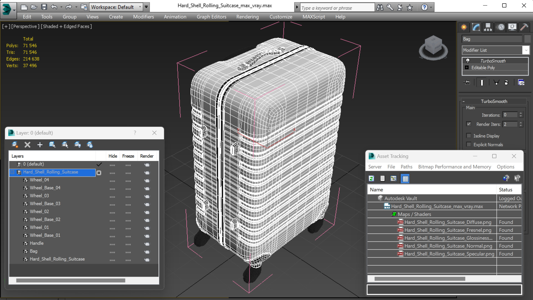Click the Remove modifier trash icon
The width and height of the screenshot is (533, 300).
click(x=506, y=82)
